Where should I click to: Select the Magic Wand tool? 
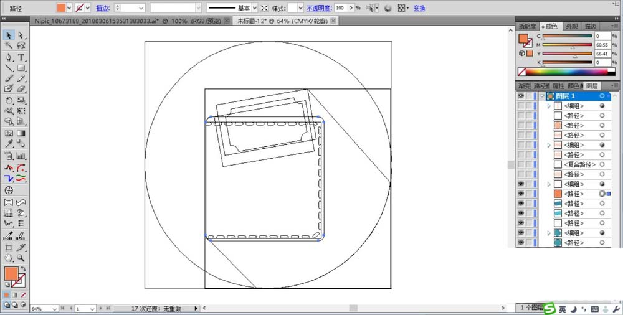point(8,45)
